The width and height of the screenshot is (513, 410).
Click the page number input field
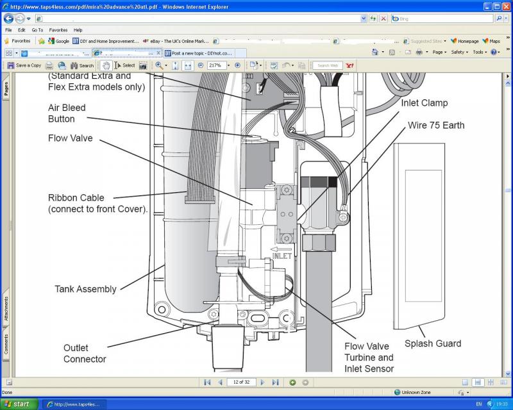[241, 382]
